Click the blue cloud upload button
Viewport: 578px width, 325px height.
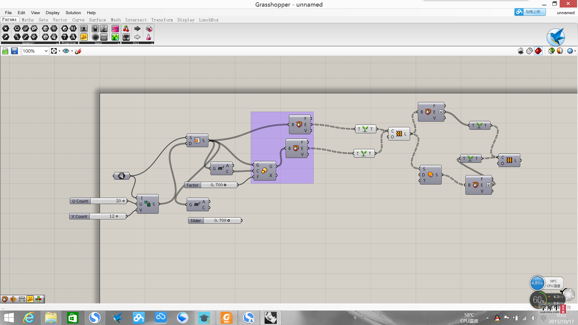[x=530, y=12]
